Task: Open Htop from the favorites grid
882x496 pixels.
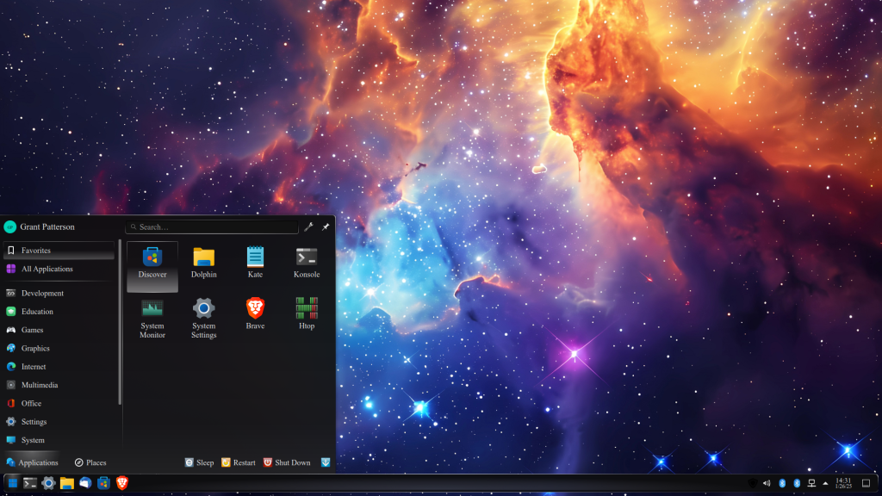Action: (307, 314)
